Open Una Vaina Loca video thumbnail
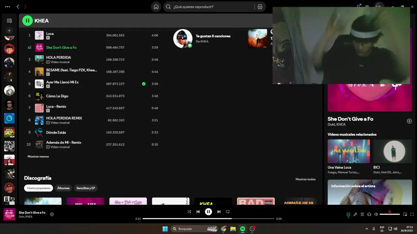417x234 pixels. tap(349, 151)
